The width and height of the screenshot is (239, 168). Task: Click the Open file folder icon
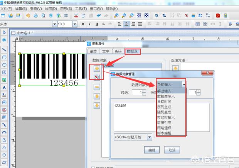(x=10, y=16)
